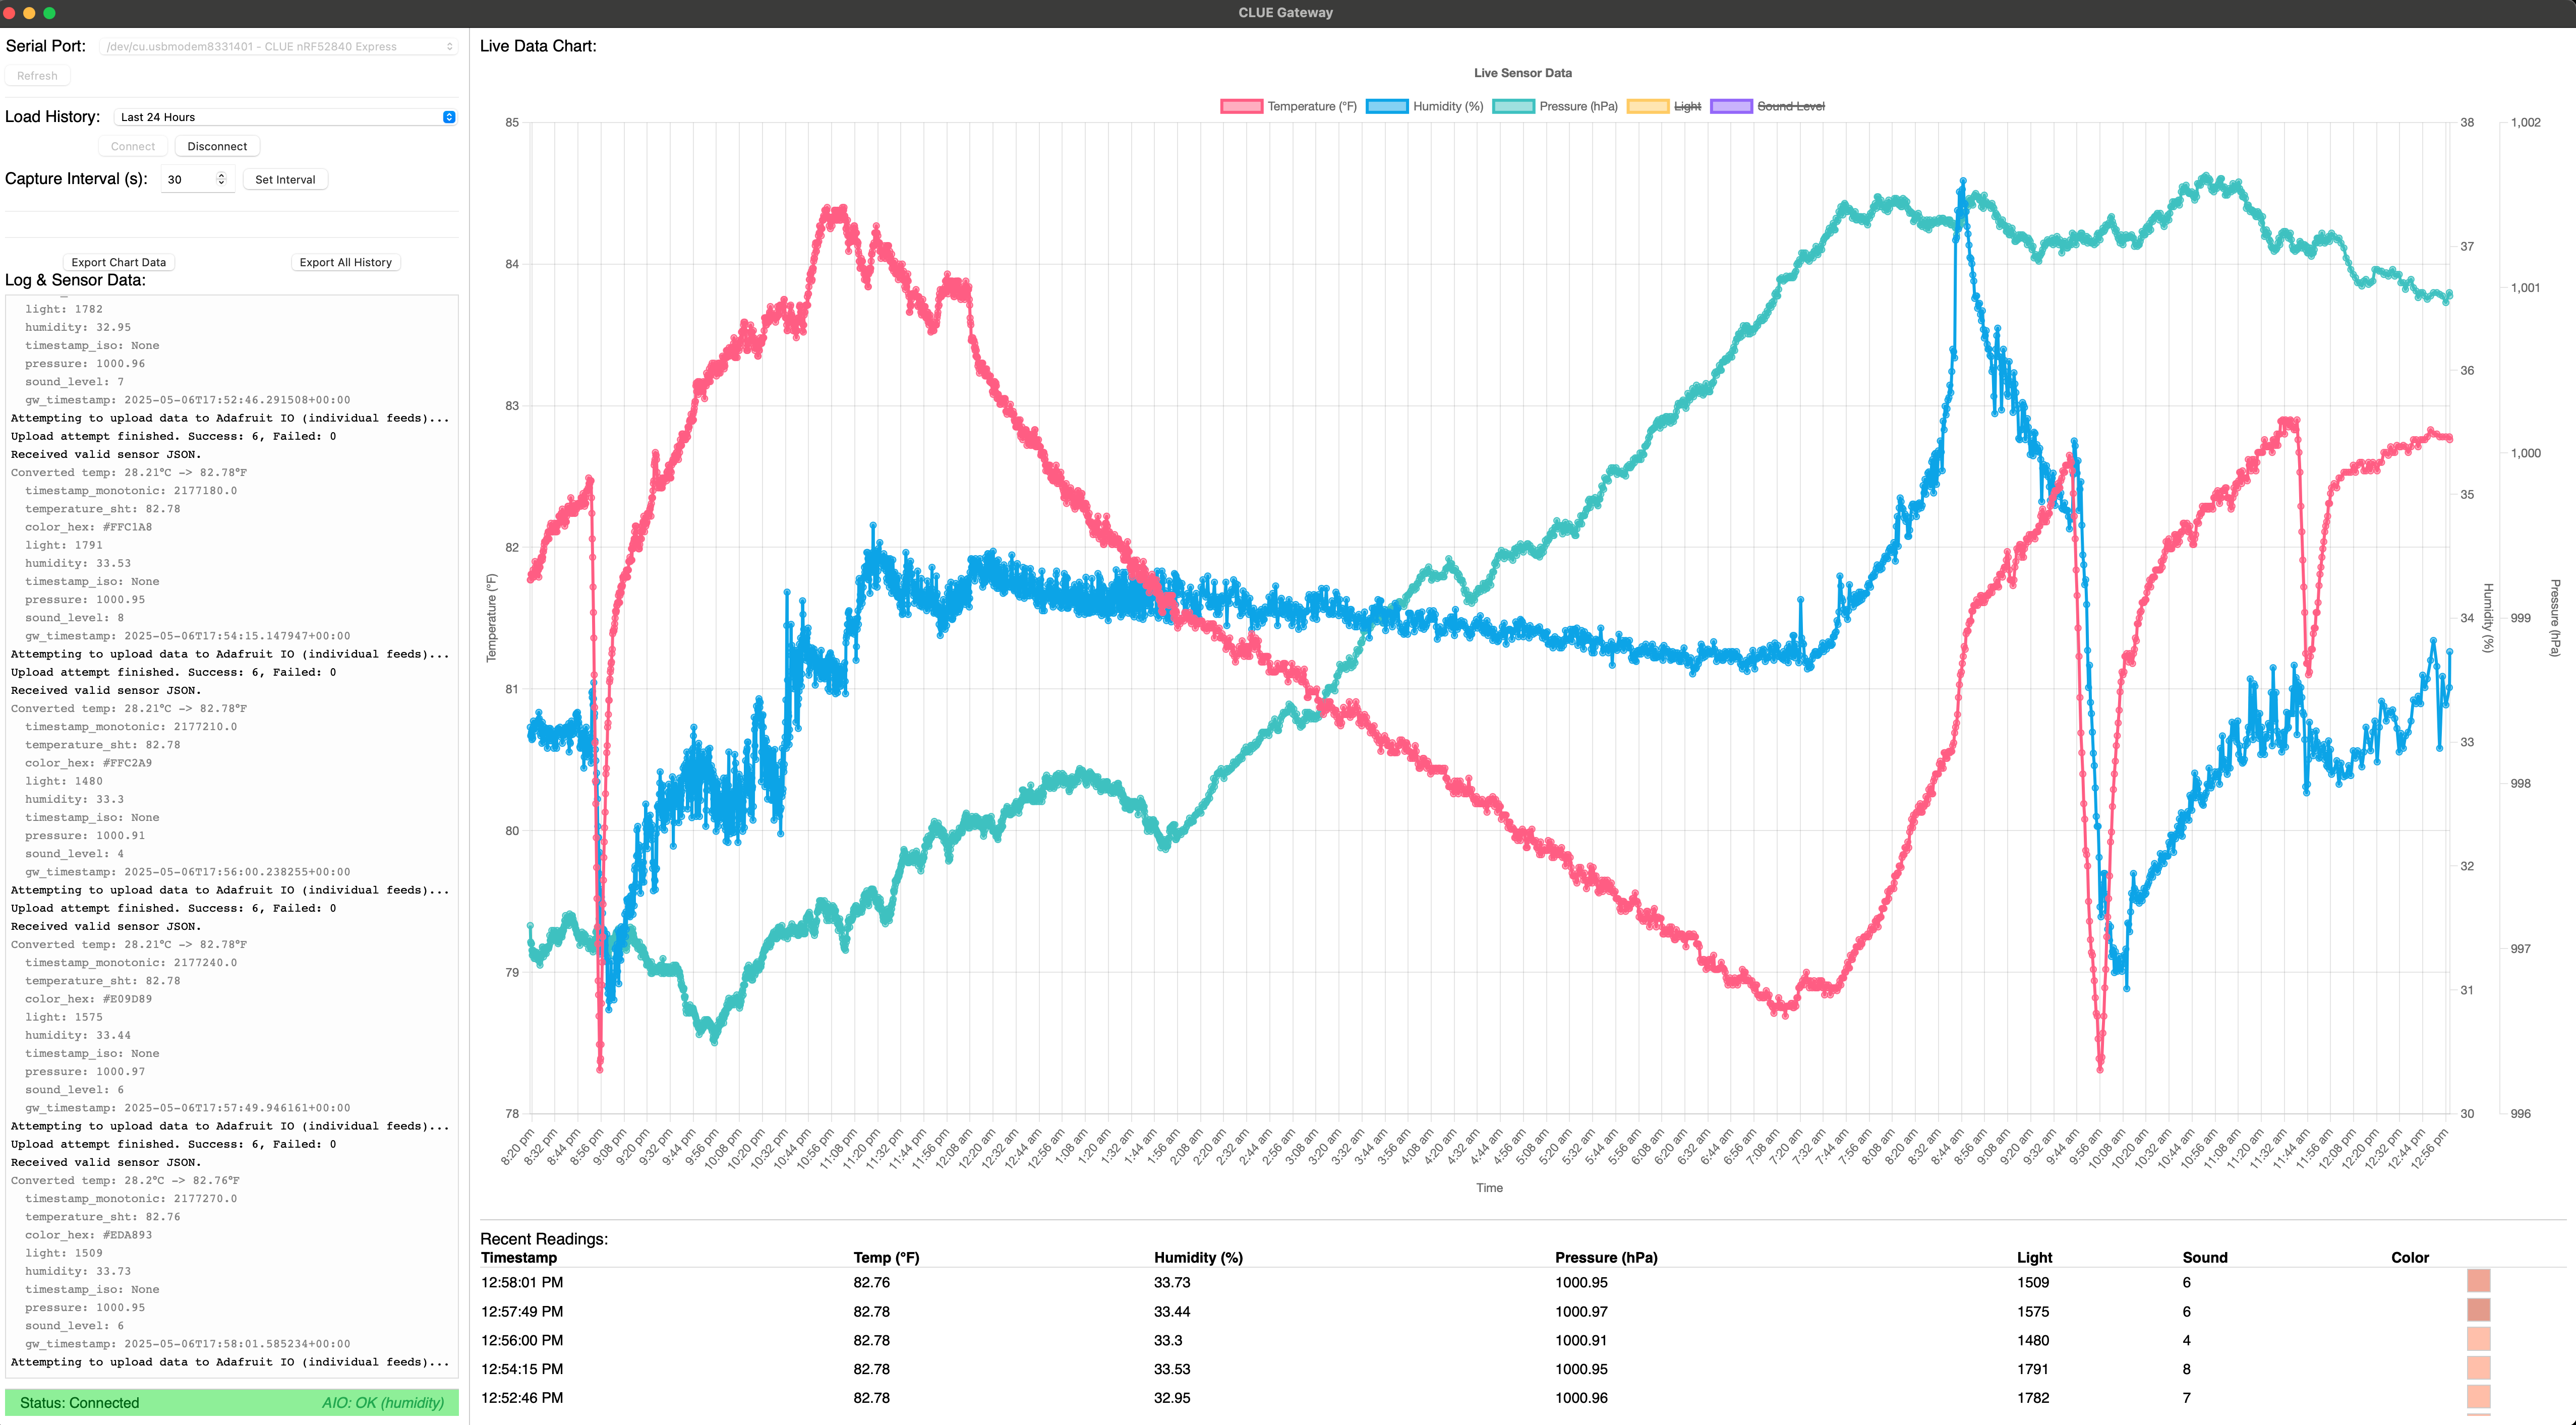The image size is (2576, 1425).
Task: Click the Export Chart Data button
Action: tap(118, 262)
